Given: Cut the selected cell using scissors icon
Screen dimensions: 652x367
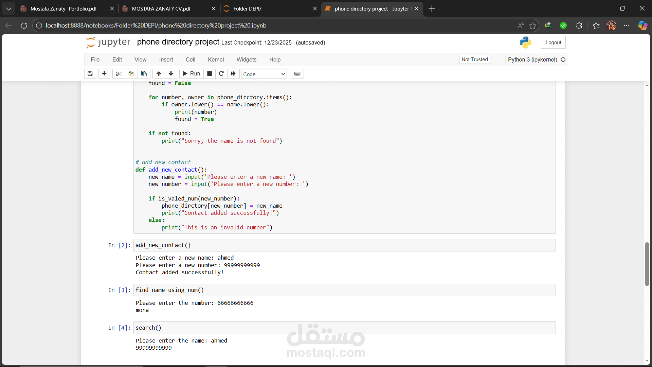Looking at the screenshot, I should pyautogui.click(x=118, y=74).
